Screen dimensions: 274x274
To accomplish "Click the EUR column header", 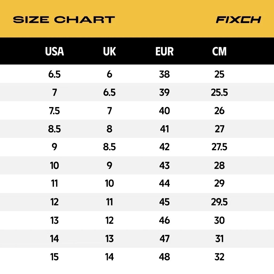I will click(x=164, y=51).
